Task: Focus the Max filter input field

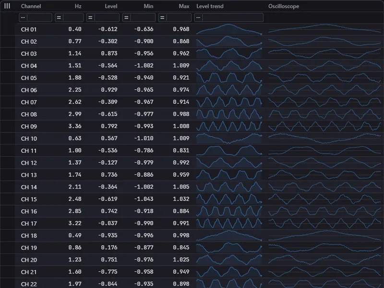Action: pyautogui.click(x=179, y=18)
